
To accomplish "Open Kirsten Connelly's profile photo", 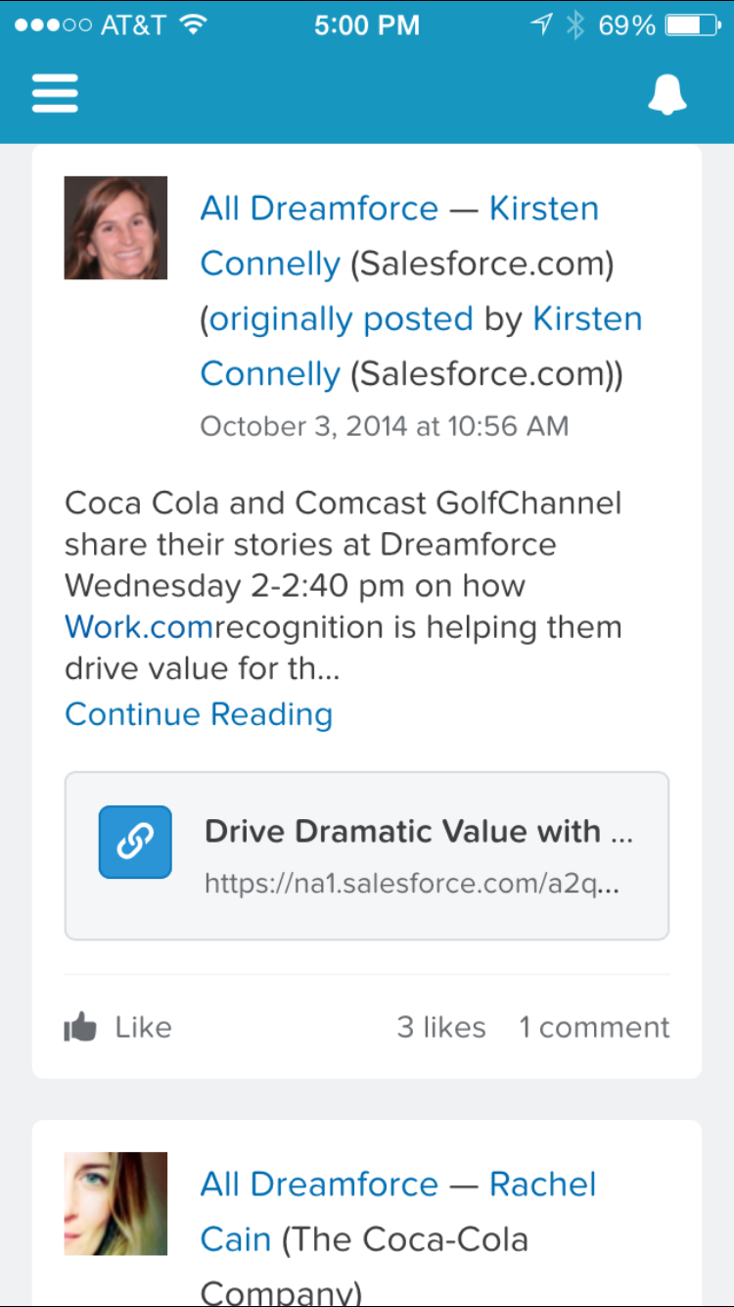I will click(x=115, y=227).
